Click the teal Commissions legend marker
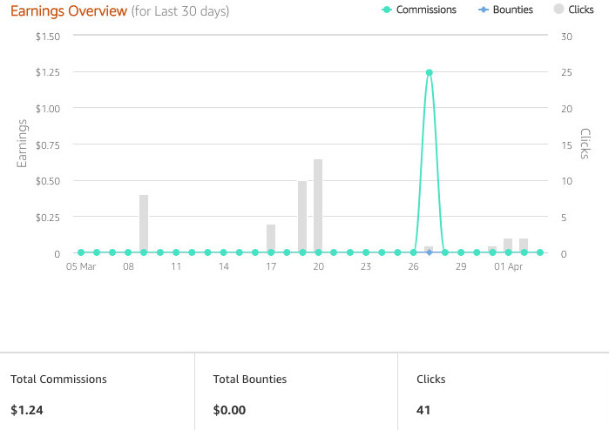The image size is (609, 430). click(386, 10)
